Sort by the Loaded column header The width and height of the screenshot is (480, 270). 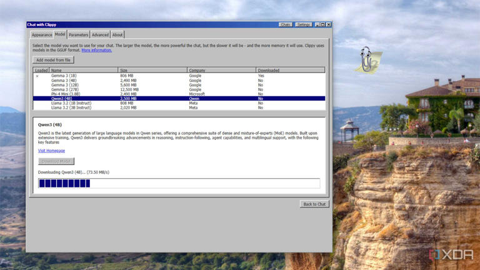41,70
